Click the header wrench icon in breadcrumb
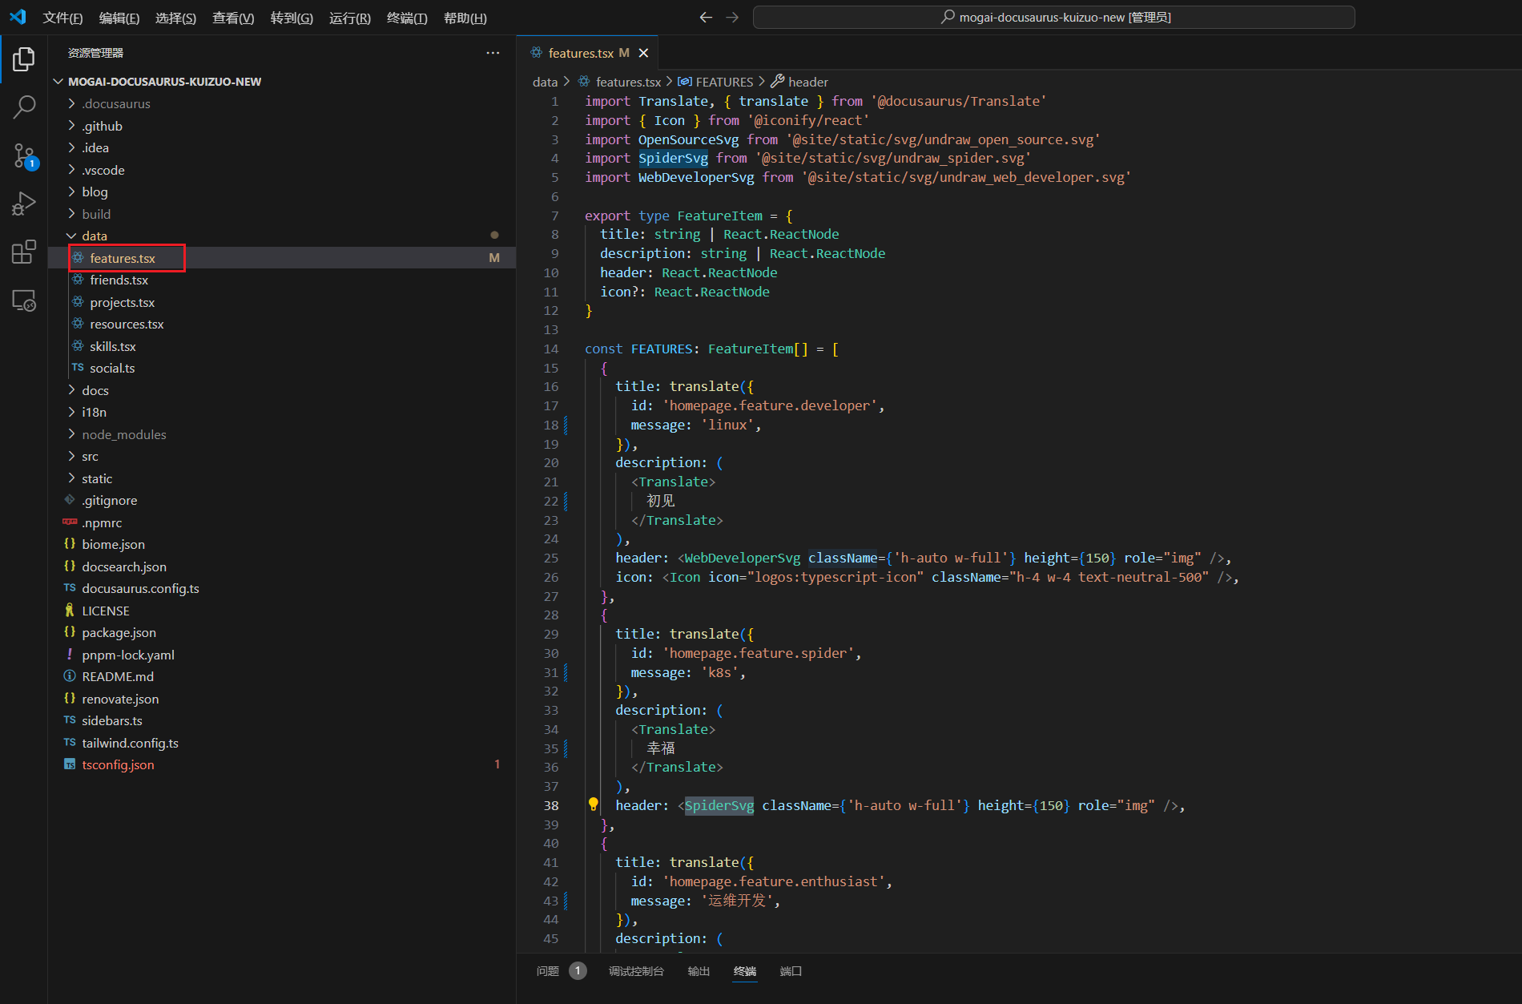 [777, 82]
